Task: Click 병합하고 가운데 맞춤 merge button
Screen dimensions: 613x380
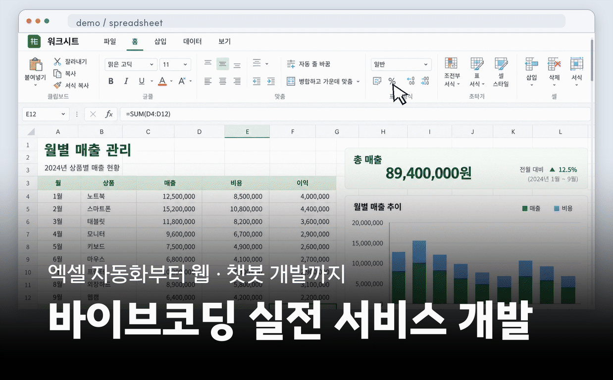Action: click(320, 81)
